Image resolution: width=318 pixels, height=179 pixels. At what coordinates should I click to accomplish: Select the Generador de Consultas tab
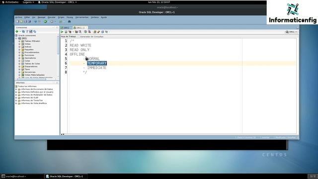pos(91,37)
